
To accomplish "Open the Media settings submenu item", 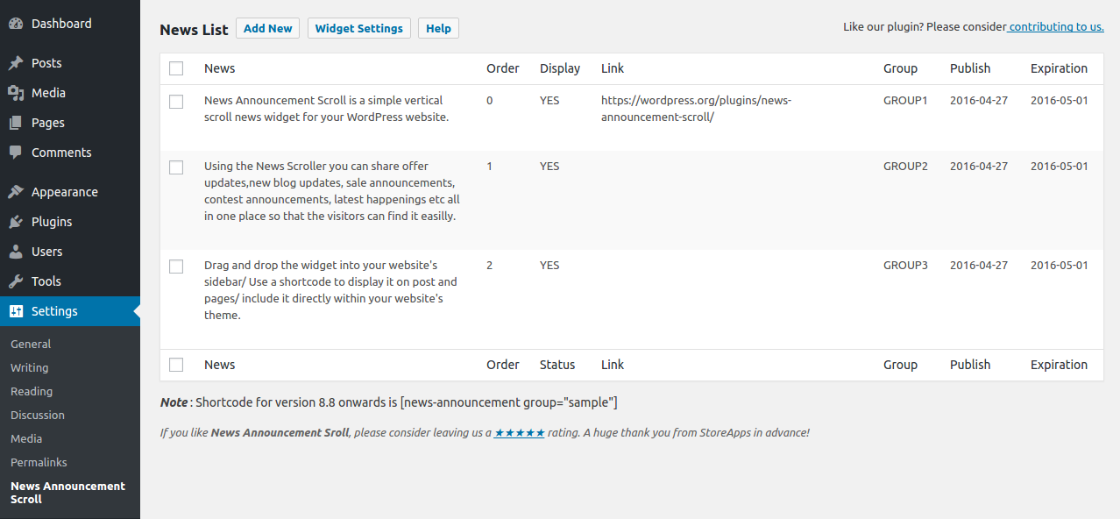I will (26, 439).
